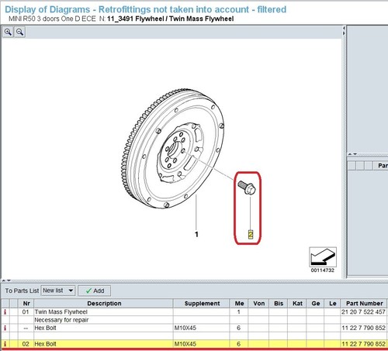Toggle the splitter arrows in the right panel
The height and width of the screenshot is (351, 388).
pyautogui.click(x=352, y=154)
